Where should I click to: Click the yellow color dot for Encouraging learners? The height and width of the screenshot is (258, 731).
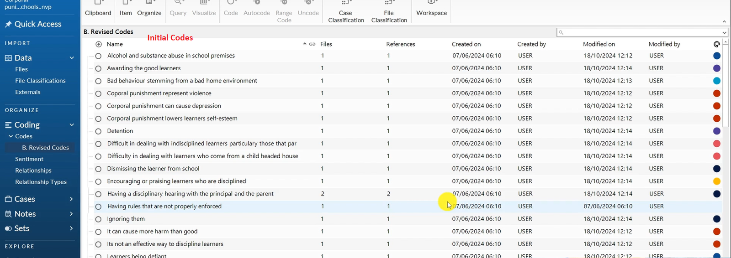(x=717, y=181)
